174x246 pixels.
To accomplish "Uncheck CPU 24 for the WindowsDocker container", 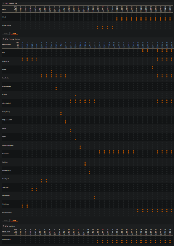I will 138,210.
